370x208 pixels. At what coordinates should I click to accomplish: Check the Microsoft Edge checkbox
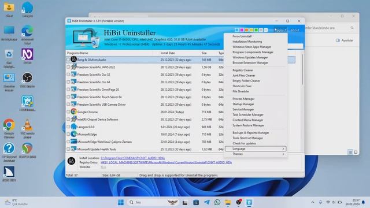pyautogui.click(x=68, y=134)
